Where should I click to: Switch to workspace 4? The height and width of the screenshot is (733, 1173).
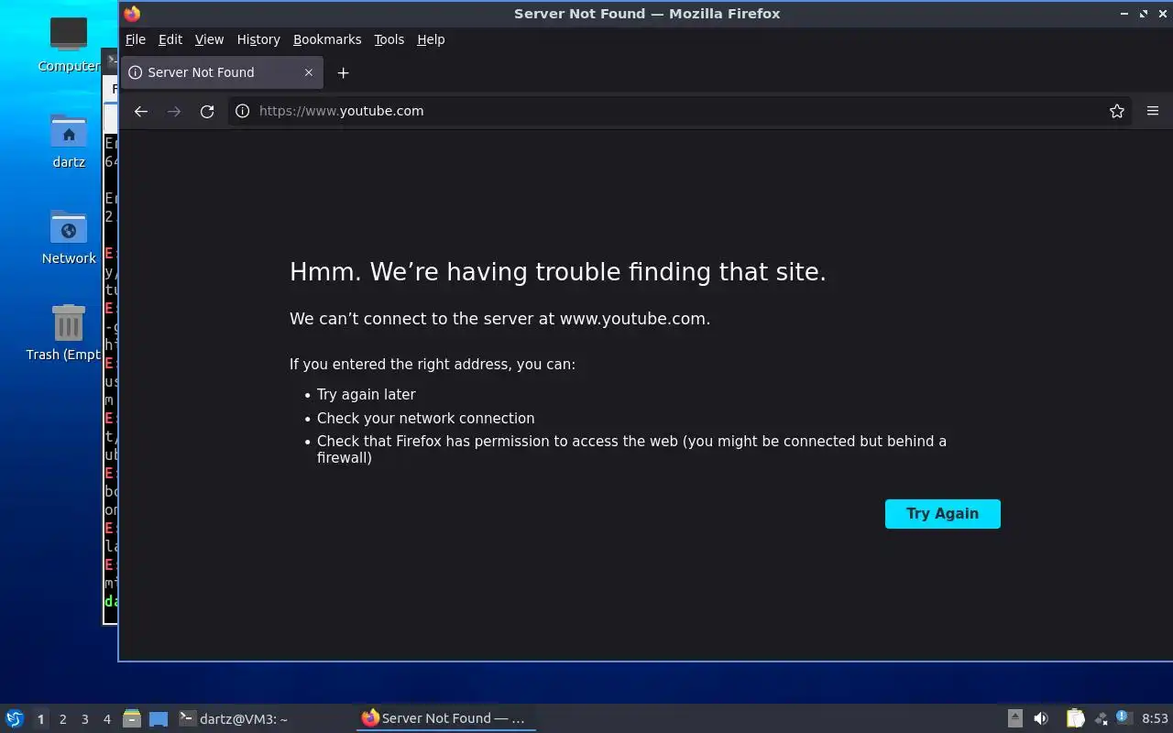(106, 719)
